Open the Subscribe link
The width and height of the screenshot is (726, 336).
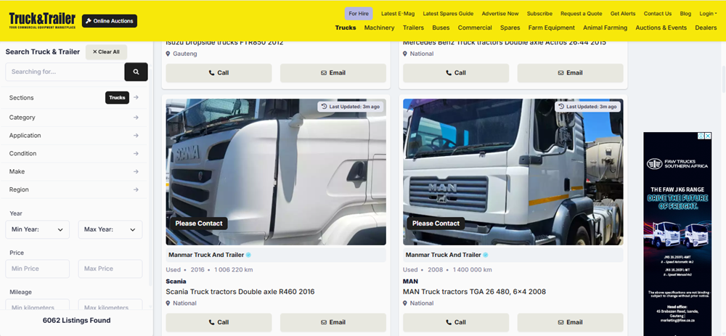click(x=539, y=14)
